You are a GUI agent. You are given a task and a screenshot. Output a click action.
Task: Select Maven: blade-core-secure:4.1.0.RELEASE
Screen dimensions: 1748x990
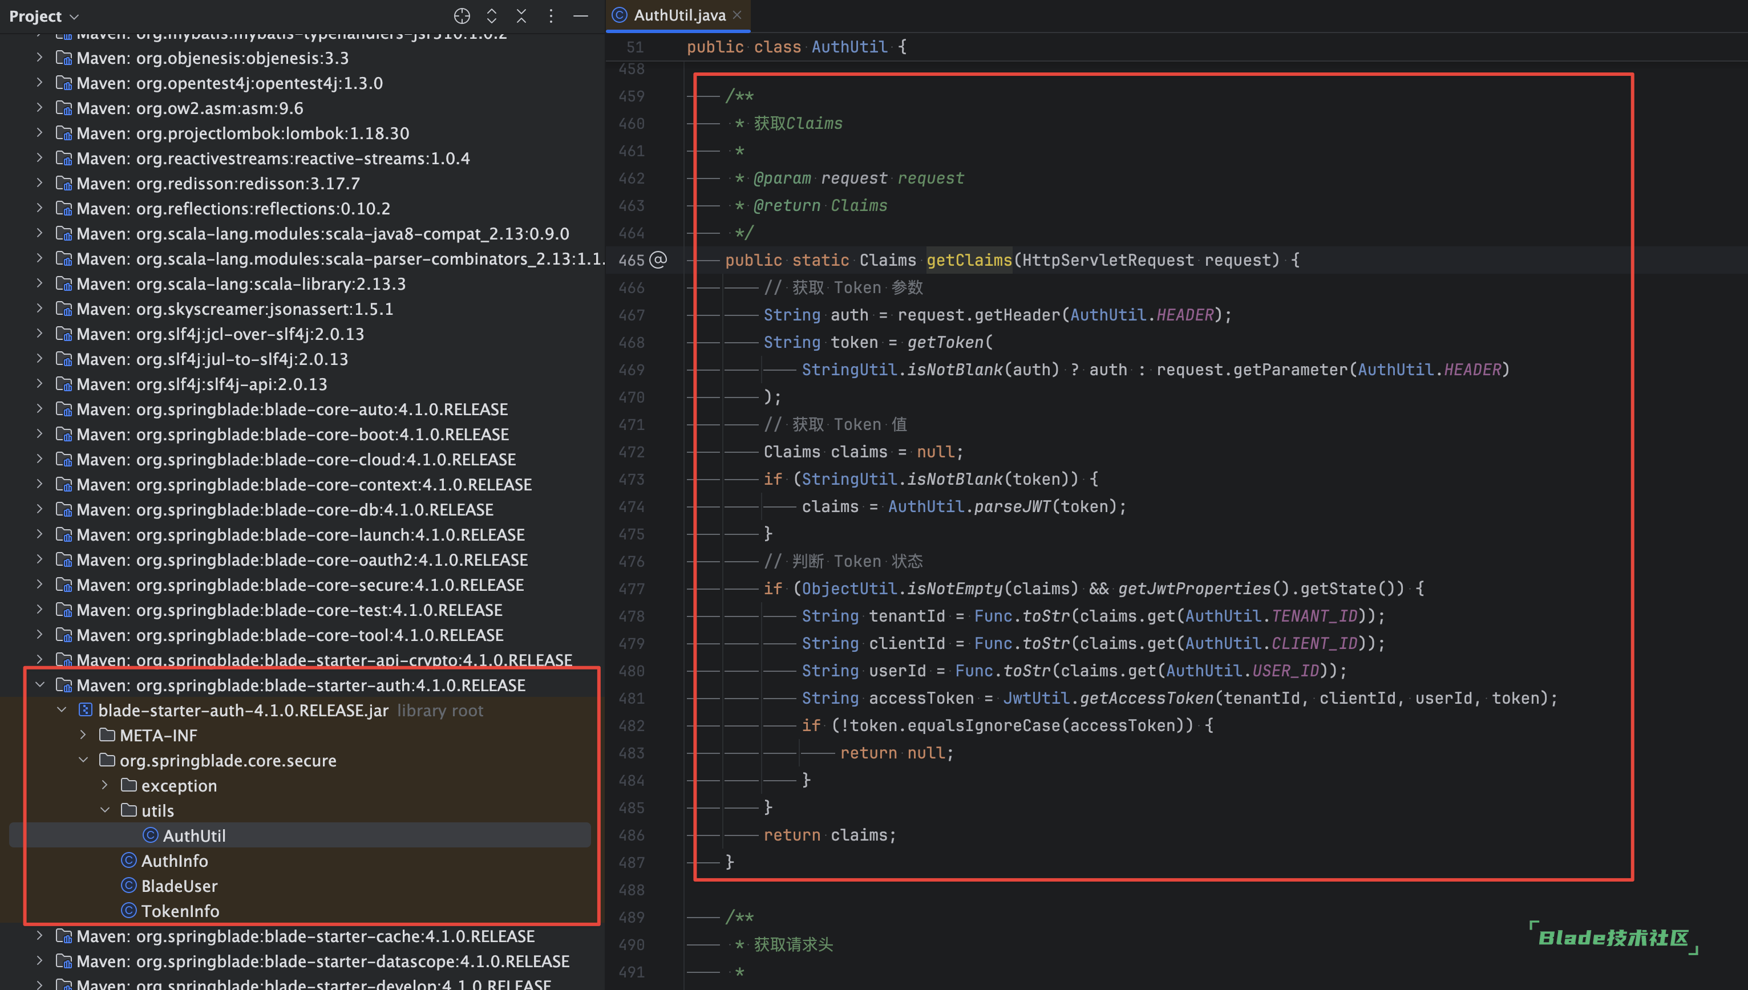300,586
